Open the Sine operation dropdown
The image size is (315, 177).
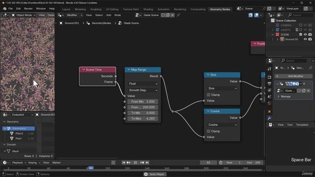[x=222, y=88]
